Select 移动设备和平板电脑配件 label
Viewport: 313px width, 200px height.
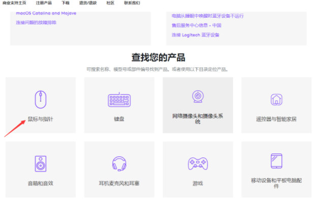coord(276,183)
